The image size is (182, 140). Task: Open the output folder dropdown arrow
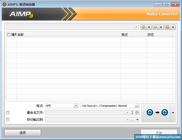pyautogui.click(x=127, y=119)
